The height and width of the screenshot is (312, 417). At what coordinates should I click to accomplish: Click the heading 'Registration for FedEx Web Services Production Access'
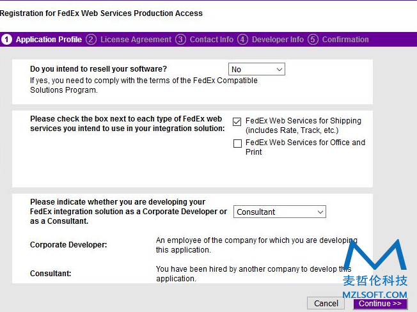[x=101, y=13]
